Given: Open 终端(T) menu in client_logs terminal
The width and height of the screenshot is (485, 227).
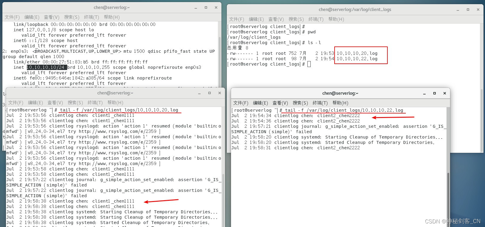Looking at the screenshot, I should pos(316,19).
